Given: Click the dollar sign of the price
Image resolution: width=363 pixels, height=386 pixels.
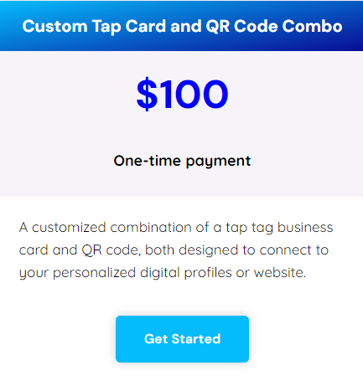Looking at the screenshot, I should point(147,95).
